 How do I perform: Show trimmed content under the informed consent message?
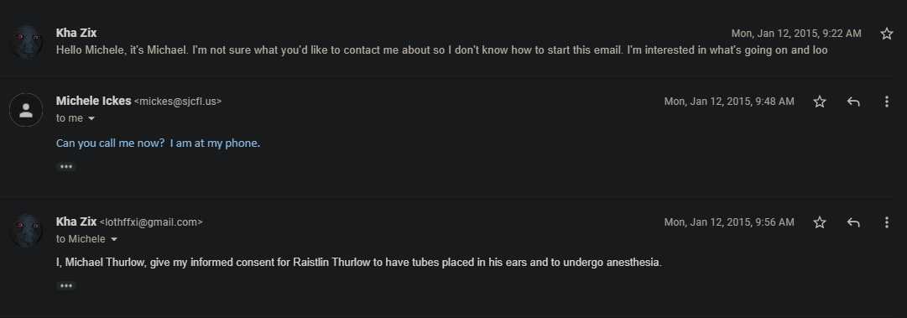pos(66,285)
